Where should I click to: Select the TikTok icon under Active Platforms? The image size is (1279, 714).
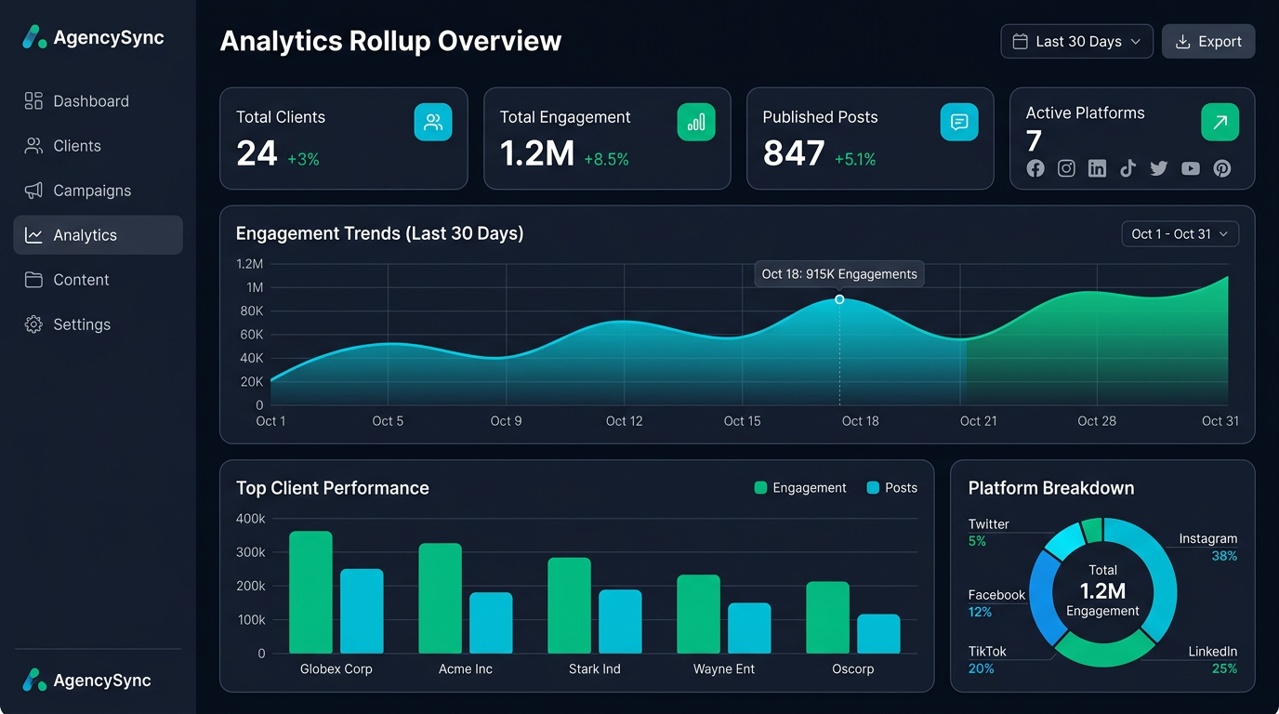[1127, 168]
